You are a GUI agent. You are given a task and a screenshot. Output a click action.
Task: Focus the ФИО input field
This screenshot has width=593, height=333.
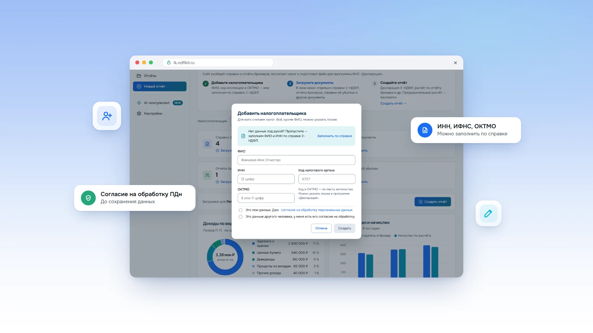(296, 160)
